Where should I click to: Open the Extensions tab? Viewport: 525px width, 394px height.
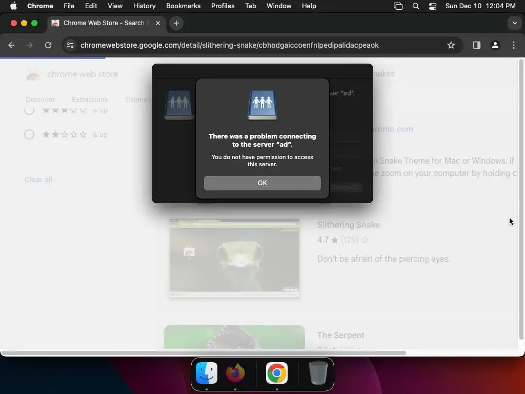(x=90, y=100)
